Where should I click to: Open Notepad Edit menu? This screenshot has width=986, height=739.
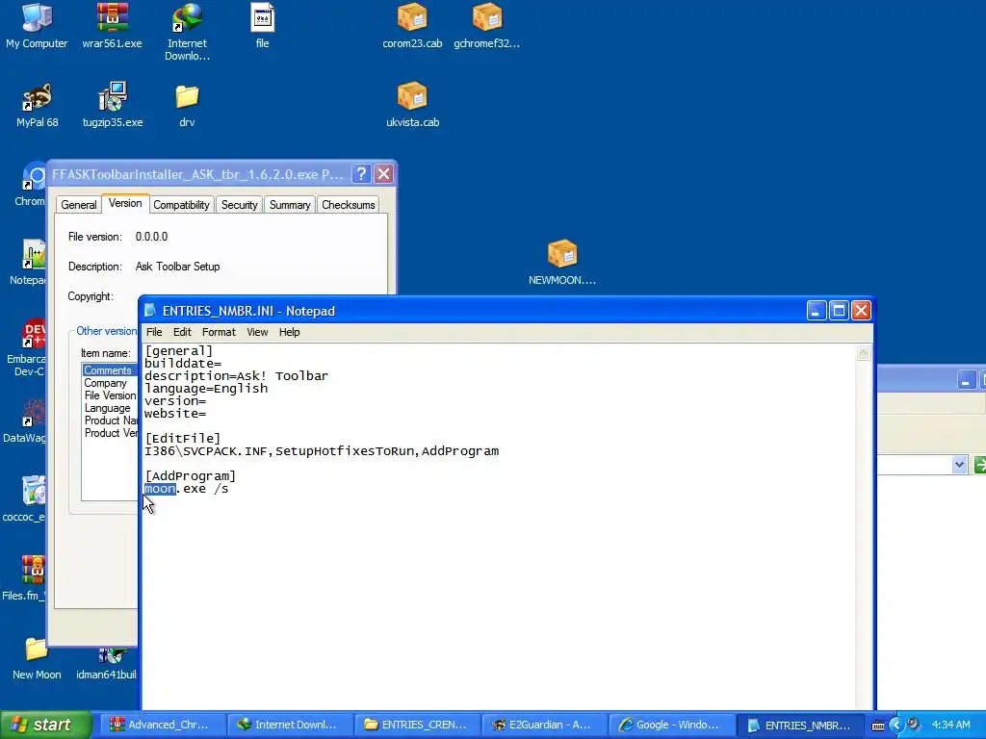click(182, 332)
